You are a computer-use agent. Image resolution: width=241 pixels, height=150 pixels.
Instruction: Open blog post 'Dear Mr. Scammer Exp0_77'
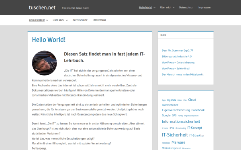tap(178, 50)
